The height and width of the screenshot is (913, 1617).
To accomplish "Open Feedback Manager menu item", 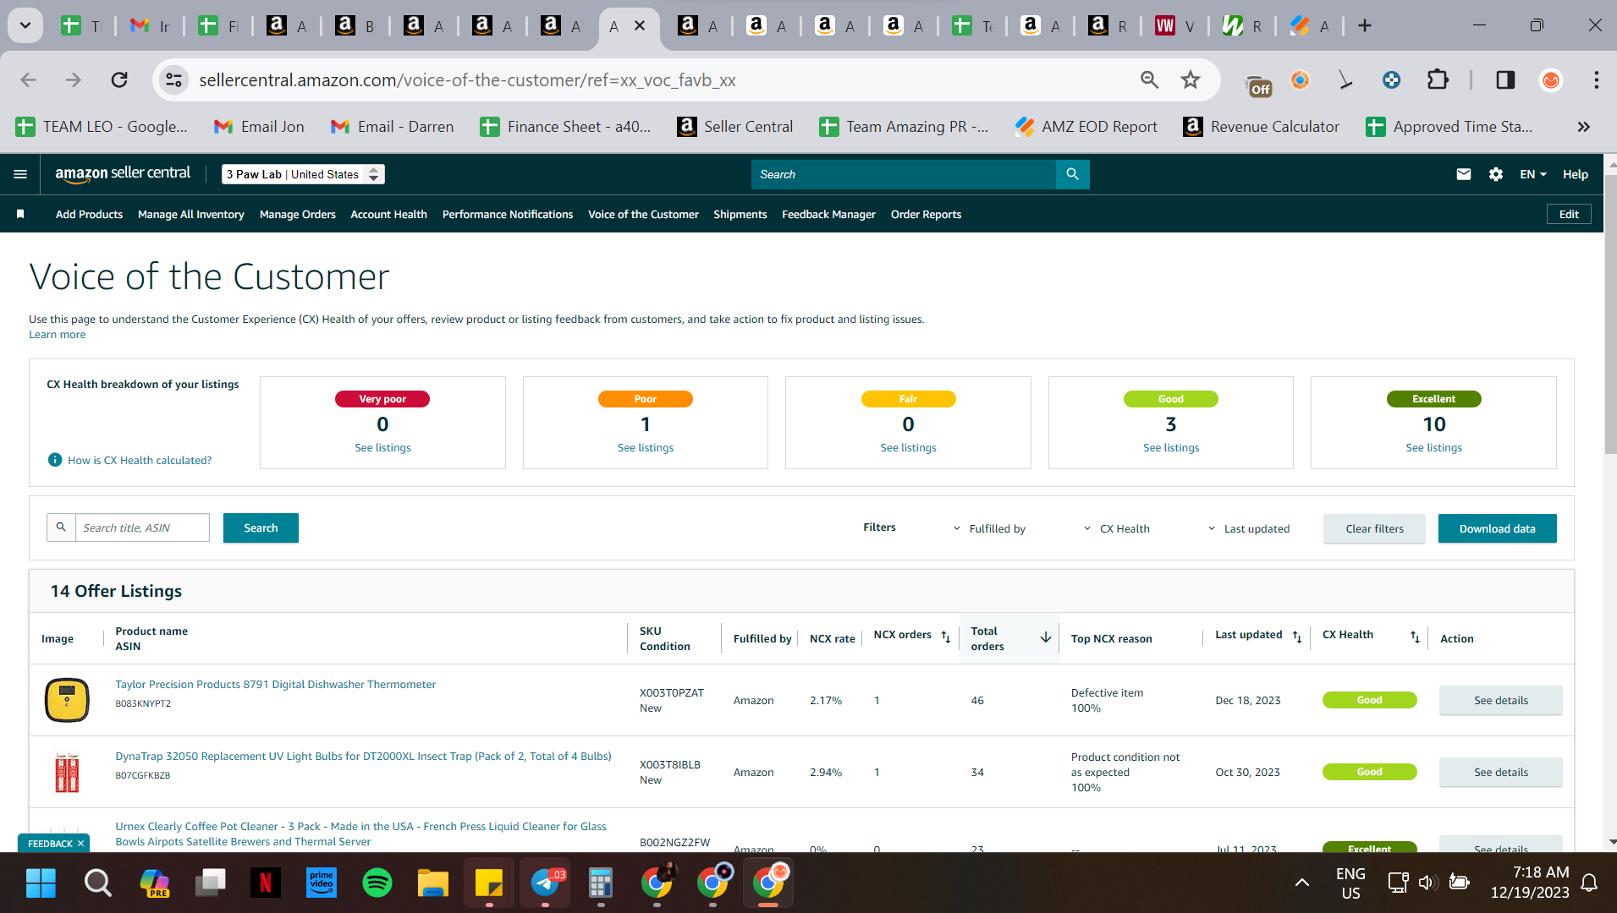I will click(828, 214).
